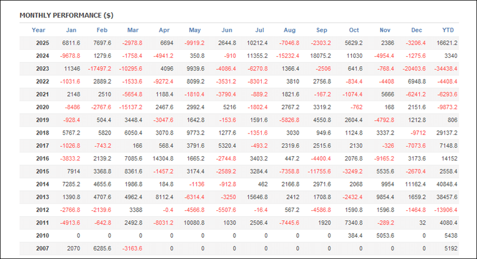Click the 2018 year row label
The height and width of the screenshot is (259, 477).
click(43, 133)
